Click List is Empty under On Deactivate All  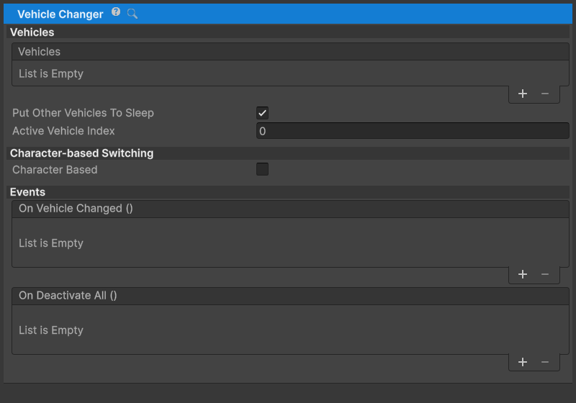[51, 330]
